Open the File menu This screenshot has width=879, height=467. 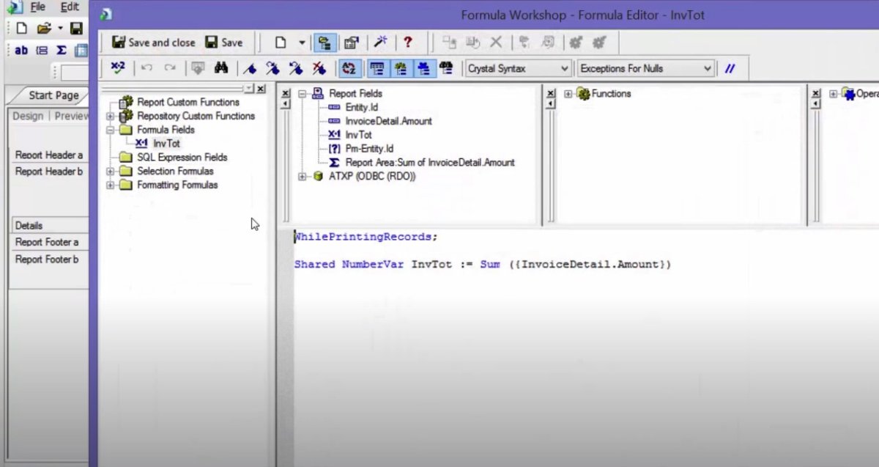pos(37,7)
